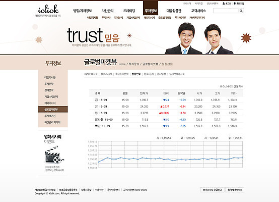Click the privacy policy footer link
Image resolution: width=279 pixels, height=202 pixels.
45,190
